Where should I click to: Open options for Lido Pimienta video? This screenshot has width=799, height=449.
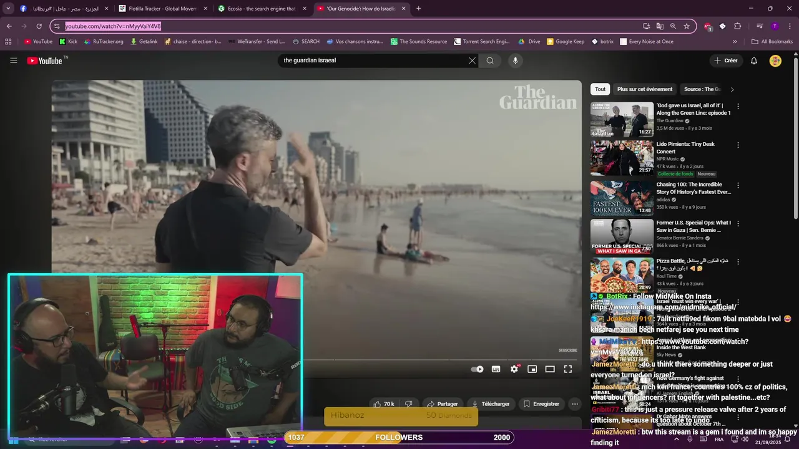738,145
